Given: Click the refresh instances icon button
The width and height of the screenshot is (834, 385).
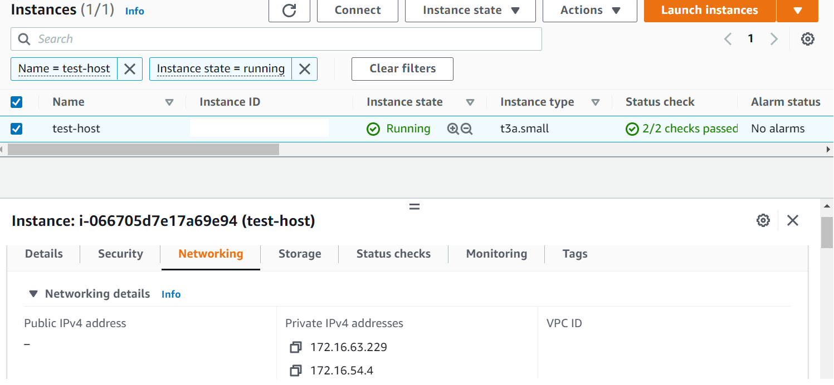Looking at the screenshot, I should [x=289, y=11].
